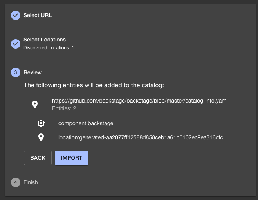
Task: Click the Discovered Locations: 1 subtitle
Action: pyautogui.click(x=49, y=48)
